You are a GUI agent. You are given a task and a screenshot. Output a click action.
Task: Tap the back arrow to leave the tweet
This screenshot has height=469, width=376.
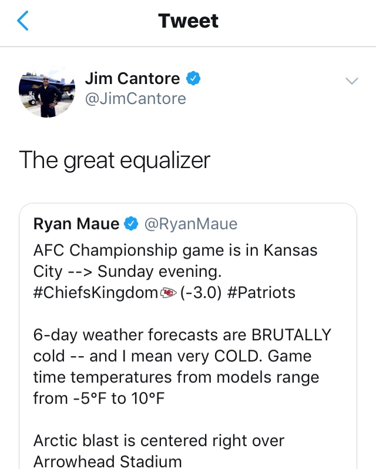coord(23,22)
